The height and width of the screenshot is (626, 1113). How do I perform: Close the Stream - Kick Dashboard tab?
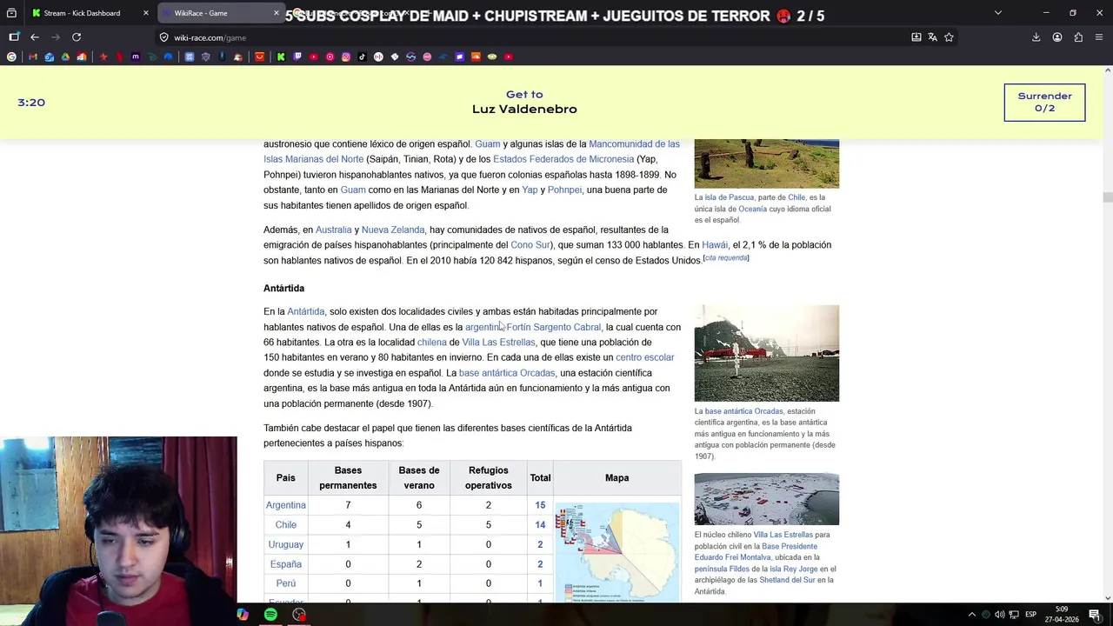[145, 13]
